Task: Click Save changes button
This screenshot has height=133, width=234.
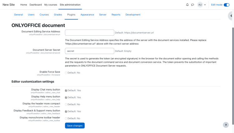Action: [75, 126]
